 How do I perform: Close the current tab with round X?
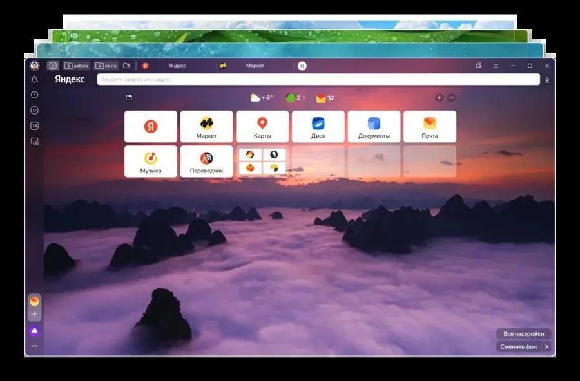coord(302,66)
